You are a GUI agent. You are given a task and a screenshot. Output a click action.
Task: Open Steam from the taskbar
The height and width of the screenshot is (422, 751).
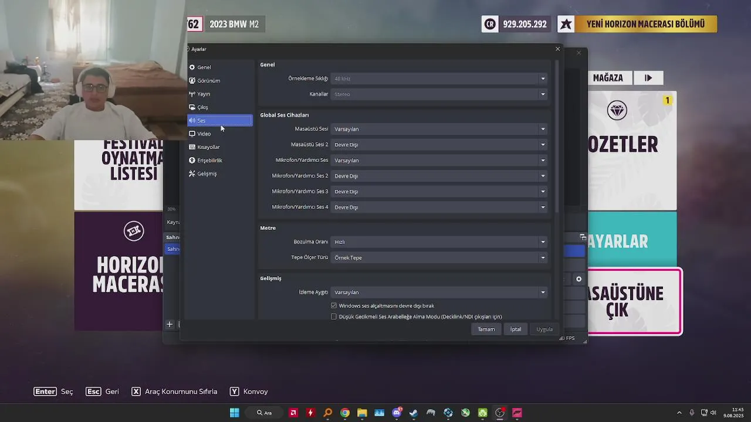click(x=414, y=413)
